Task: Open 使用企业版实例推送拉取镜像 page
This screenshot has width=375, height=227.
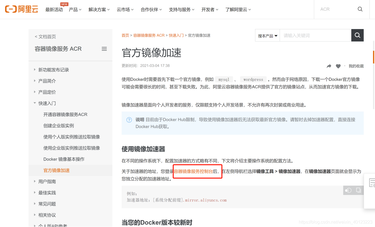Action: tap(72, 148)
